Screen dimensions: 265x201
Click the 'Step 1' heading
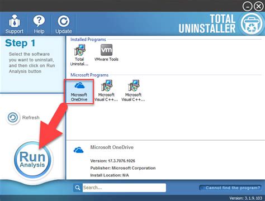(20, 43)
